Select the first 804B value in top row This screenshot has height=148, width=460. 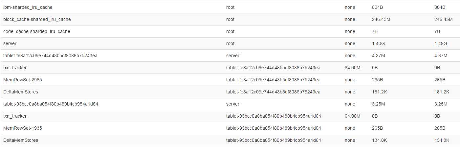click(377, 7)
